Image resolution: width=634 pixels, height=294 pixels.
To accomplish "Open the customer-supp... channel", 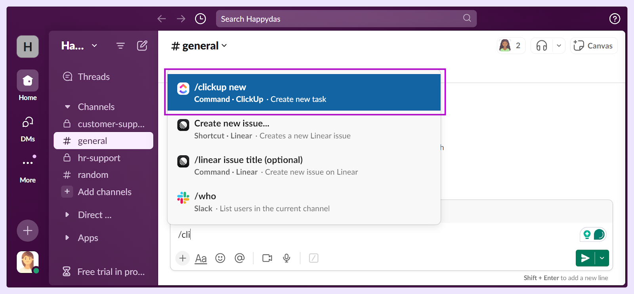I will (x=103, y=124).
